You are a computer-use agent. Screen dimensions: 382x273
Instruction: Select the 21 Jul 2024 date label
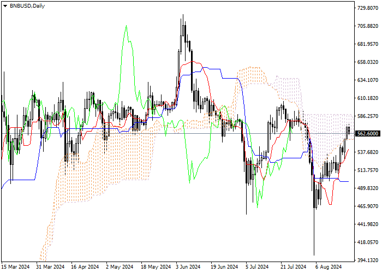click(x=293, y=267)
